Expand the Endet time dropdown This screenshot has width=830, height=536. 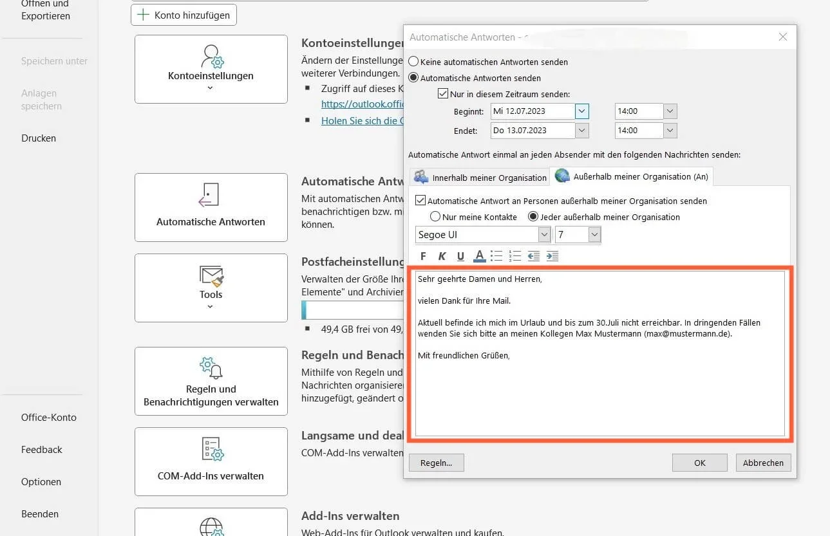(x=670, y=131)
